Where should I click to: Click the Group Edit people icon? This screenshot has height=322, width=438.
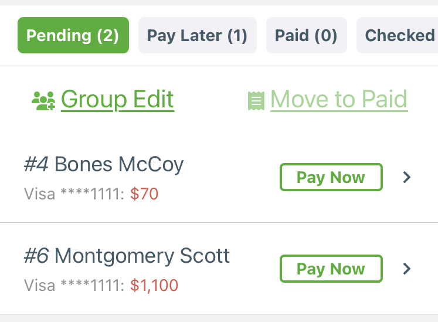43,101
